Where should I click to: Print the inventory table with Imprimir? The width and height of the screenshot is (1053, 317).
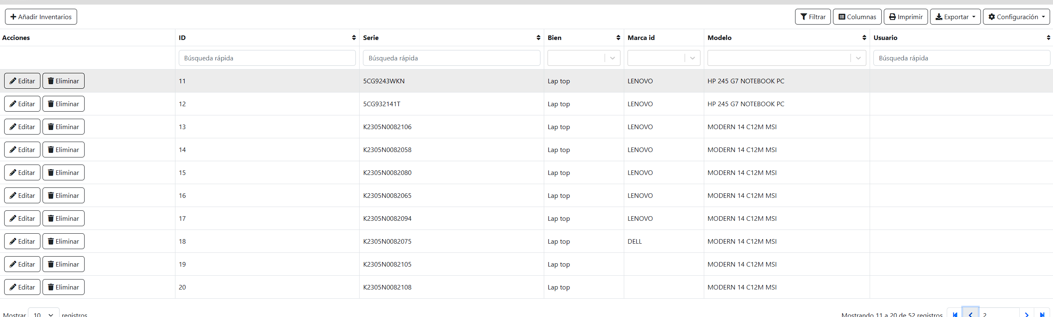pos(905,17)
